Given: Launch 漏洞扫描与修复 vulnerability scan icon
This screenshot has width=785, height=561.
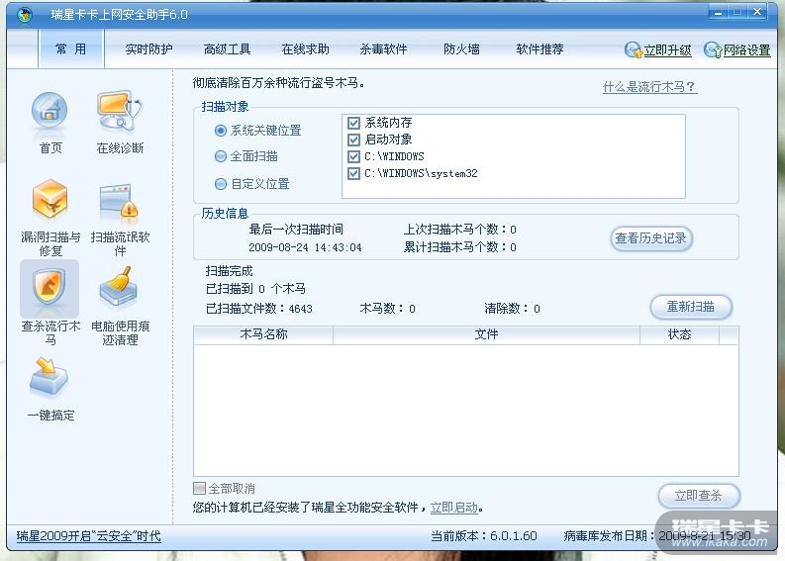Looking at the screenshot, I should click(49, 200).
